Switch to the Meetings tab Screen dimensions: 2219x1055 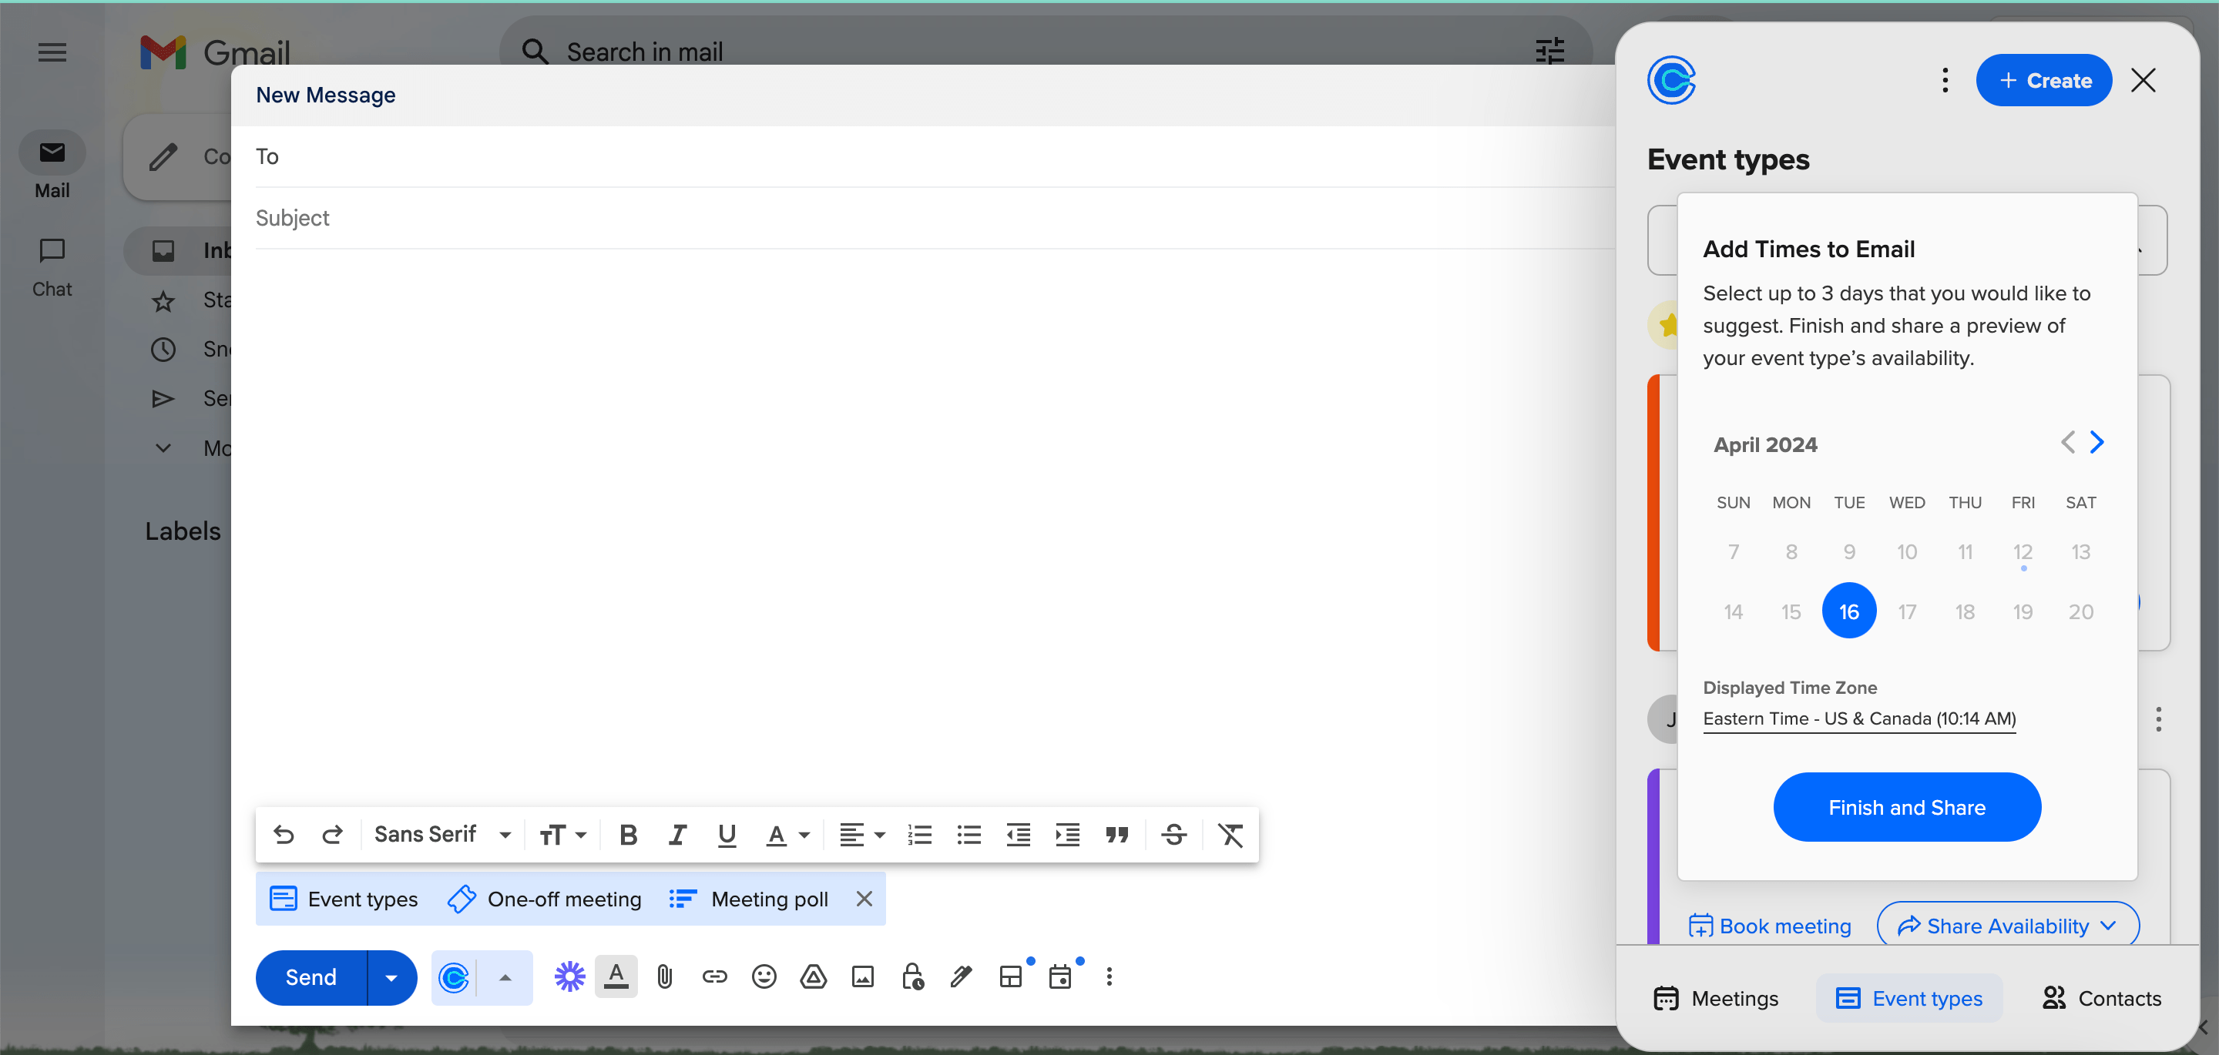[1716, 998]
